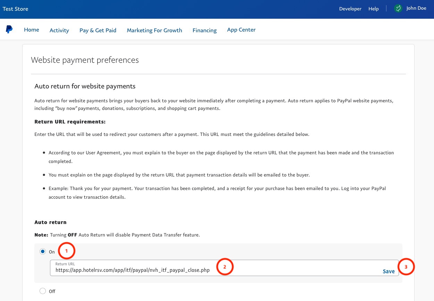This screenshot has height=301, width=434.
Task: Click the bullet about emailed transaction details
Action: 179,175
